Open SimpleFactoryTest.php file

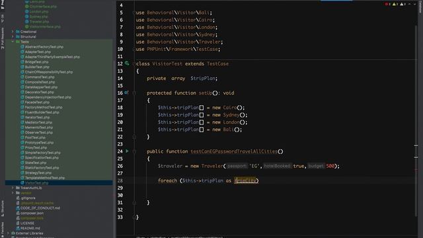(43, 153)
